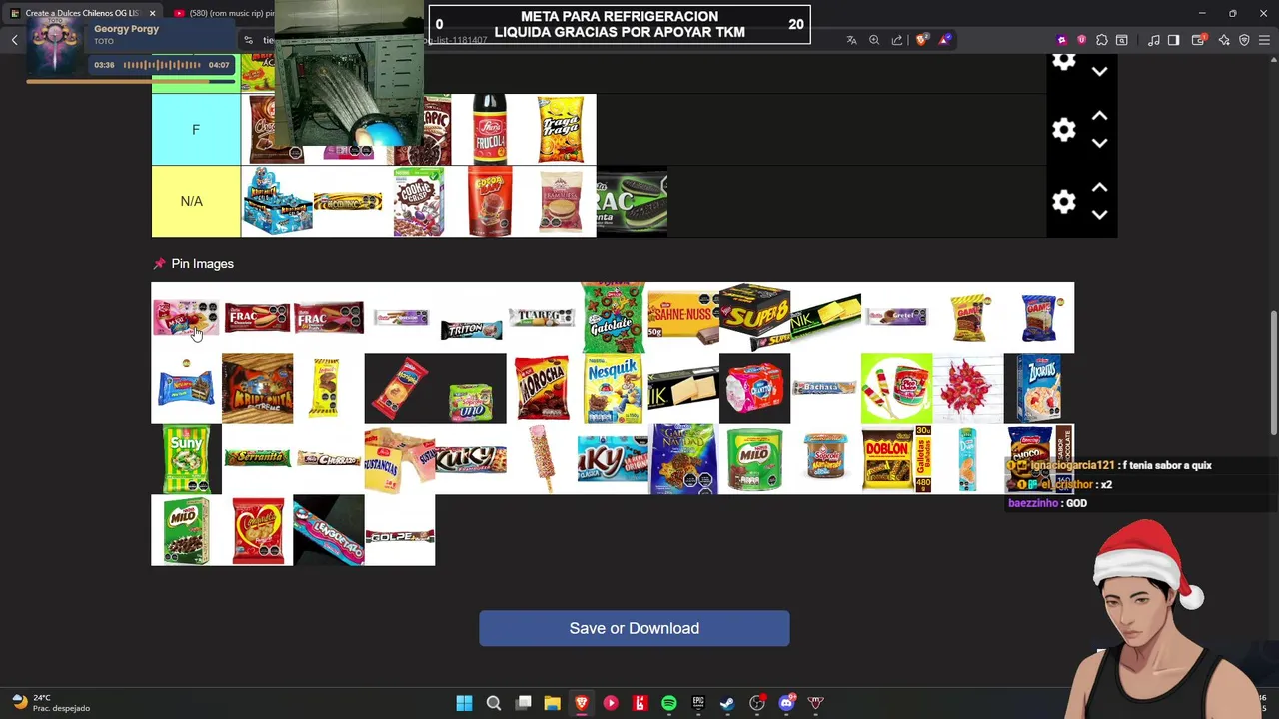Click the Serranita bar thumbnail
1279x719 pixels.
(257, 458)
